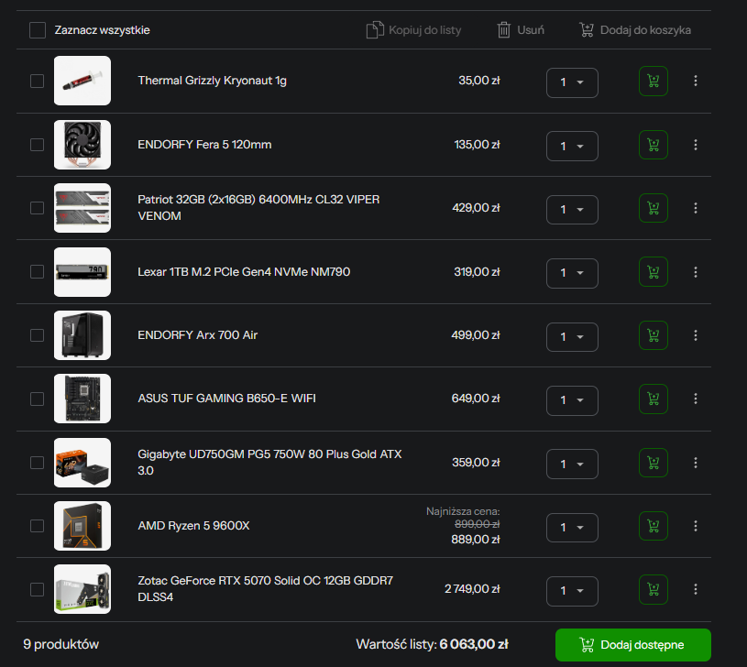Screen dimensions: 747x667
Task: Open more options for Patriot 32GB RAM
Action: click(696, 208)
